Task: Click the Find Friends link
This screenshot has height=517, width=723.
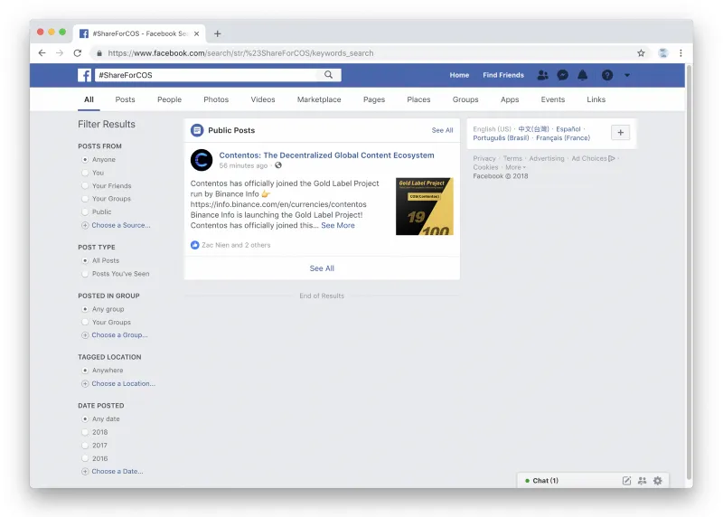Action: coord(503,75)
